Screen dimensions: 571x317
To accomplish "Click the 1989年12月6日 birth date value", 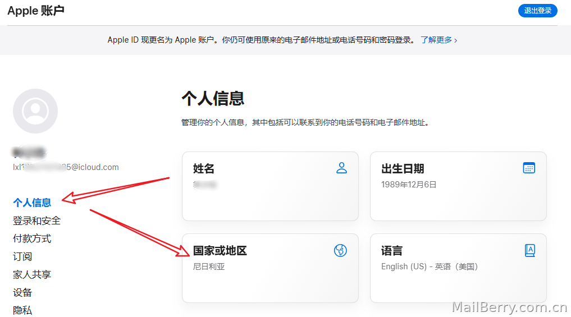I will coord(409,185).
